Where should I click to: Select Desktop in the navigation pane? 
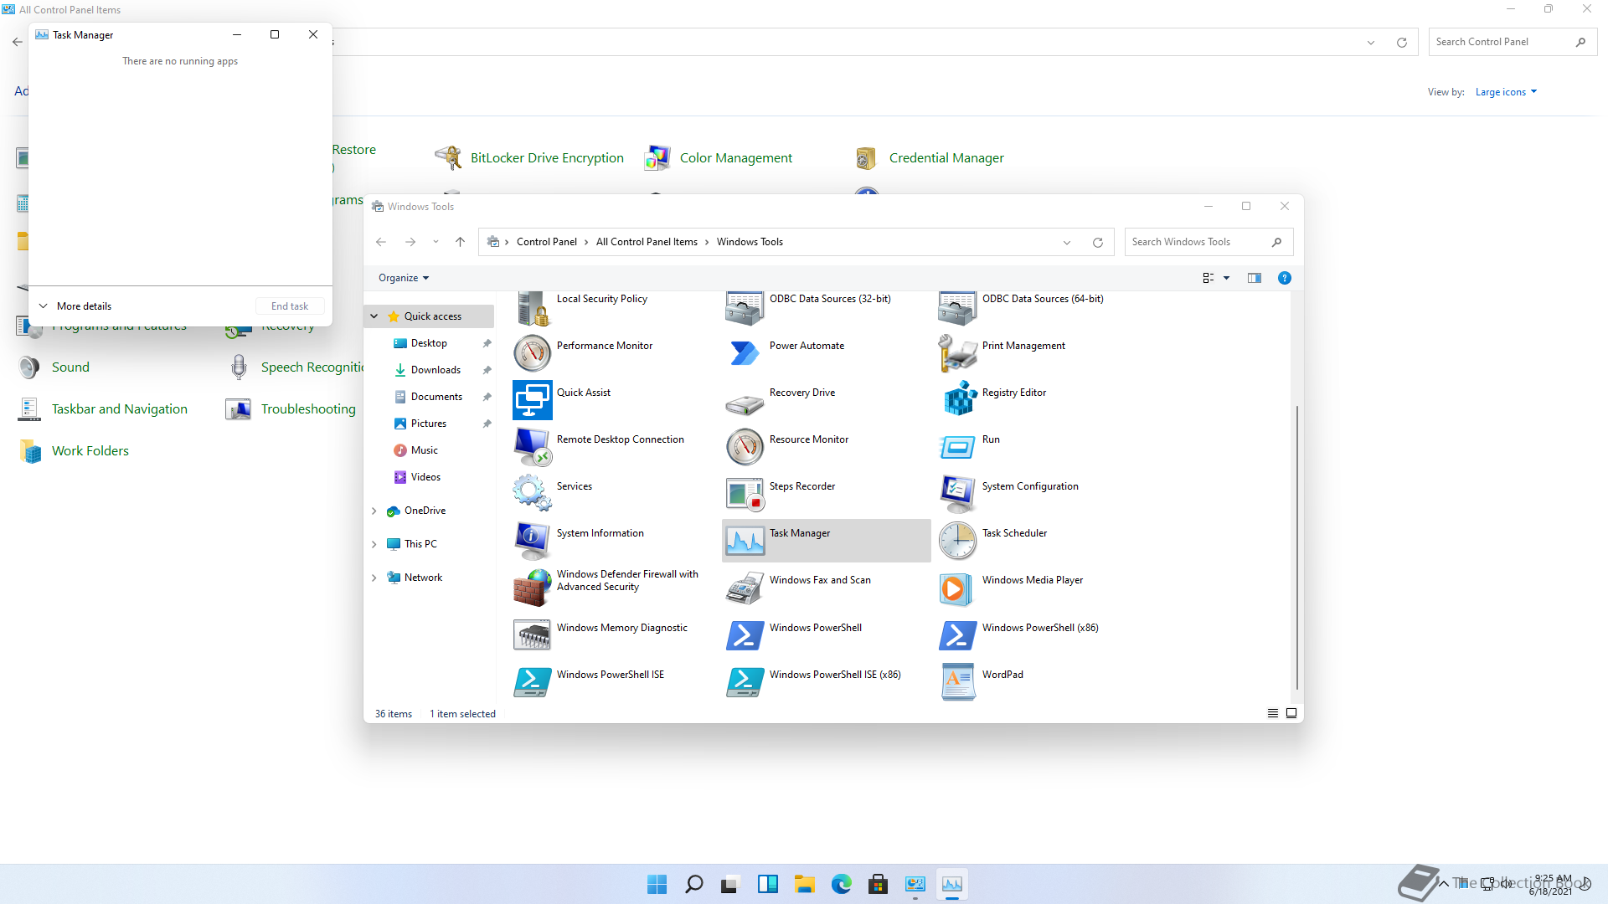[429, 343]
